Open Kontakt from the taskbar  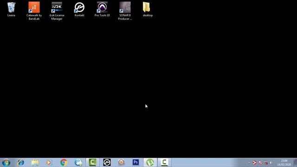pos(107,162)
